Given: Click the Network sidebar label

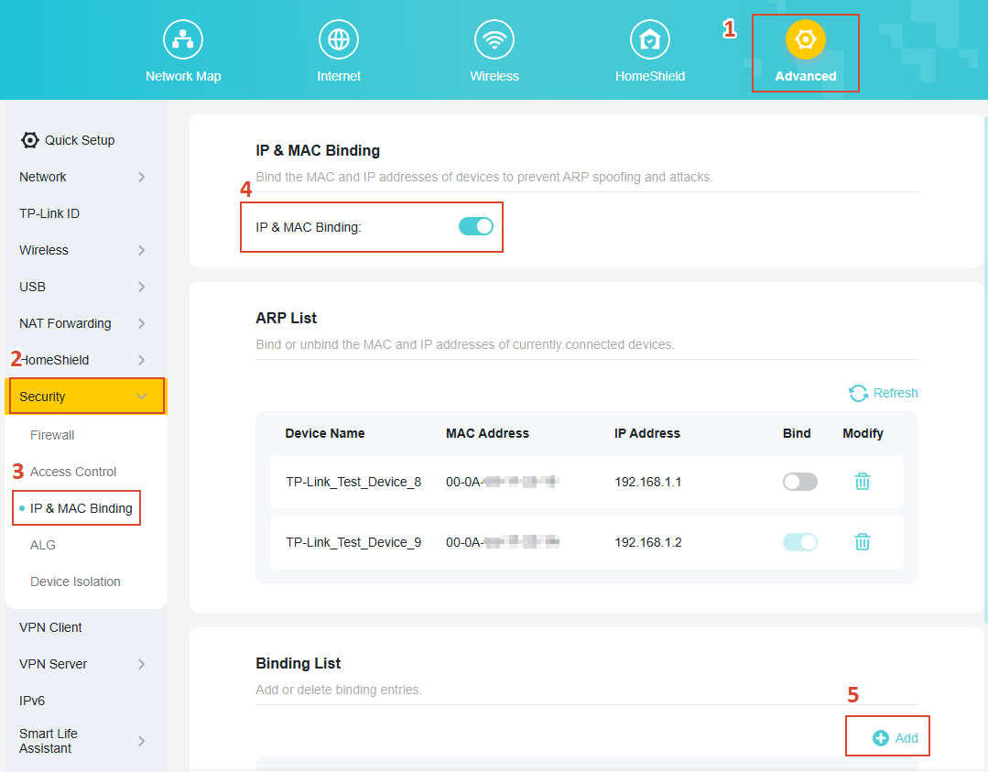Looking at the screenshot, I should [x=42, y=177].
